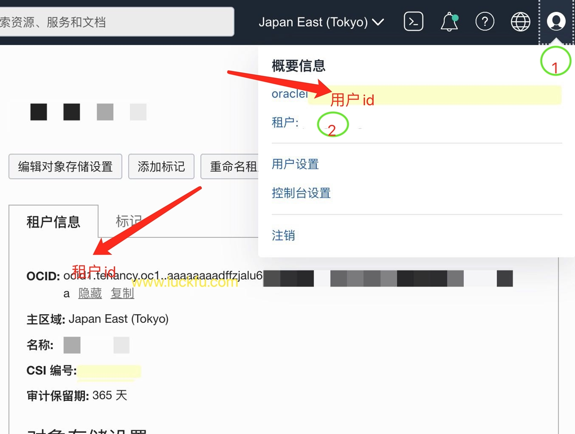Open 控制台设置 in profile menu
575x434 pixels.
(301, 193)
